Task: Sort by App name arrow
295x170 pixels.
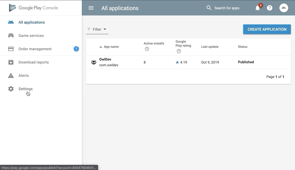Action: pyautogui.click(x=101, y=47)
